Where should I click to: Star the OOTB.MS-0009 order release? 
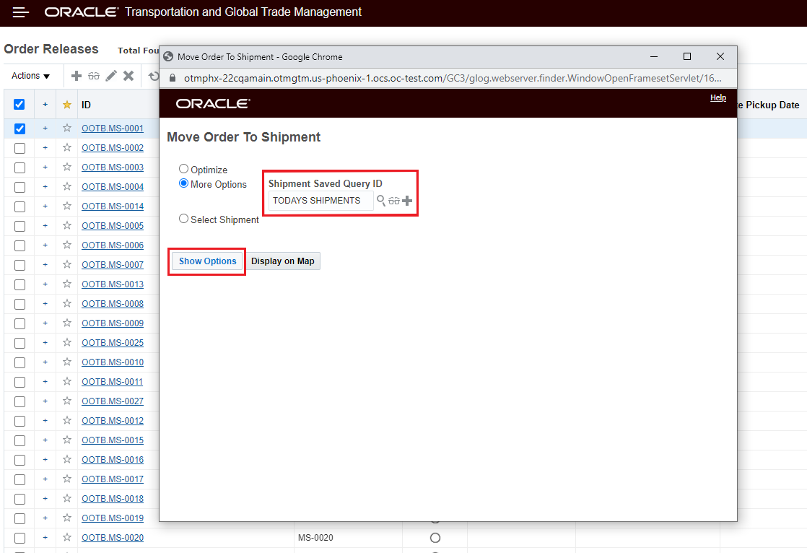tap(67, 323)
